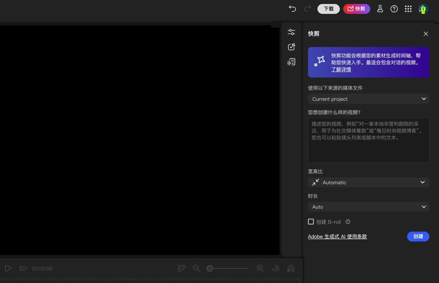Open the Current project media source dropdown

(368, 99)
